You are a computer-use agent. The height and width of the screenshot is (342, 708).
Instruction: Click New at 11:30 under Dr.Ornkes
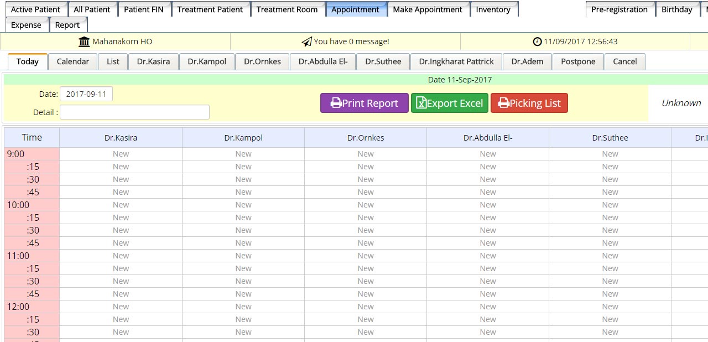click(366, 281)
